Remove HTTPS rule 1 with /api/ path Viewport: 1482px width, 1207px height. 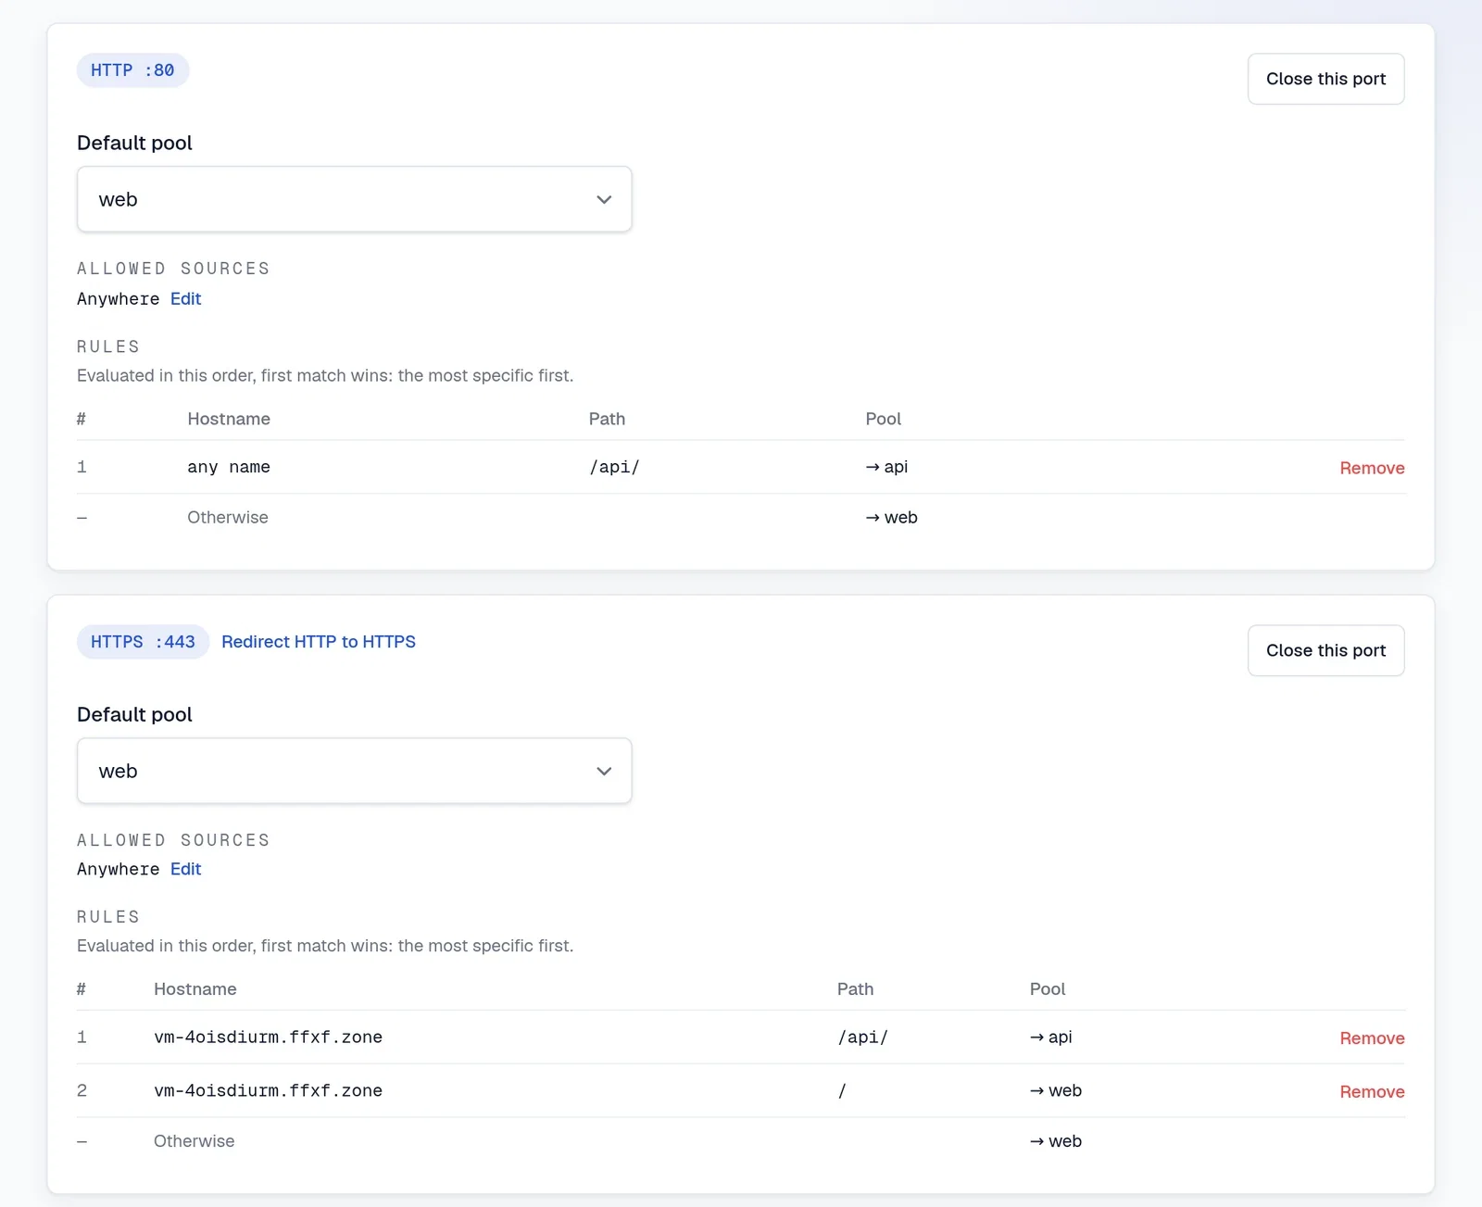1372,1038
